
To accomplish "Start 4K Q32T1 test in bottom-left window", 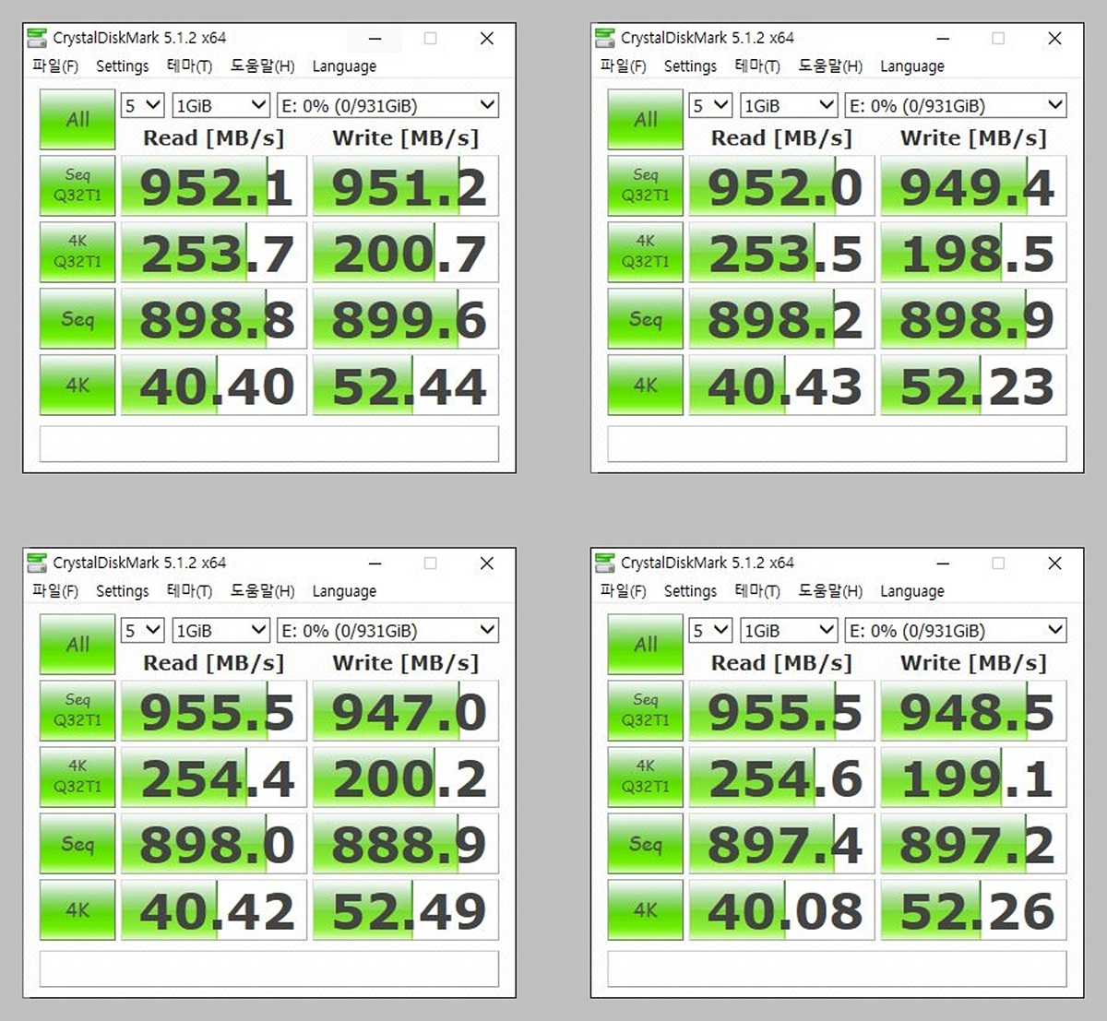I will (x=77, y=777).
